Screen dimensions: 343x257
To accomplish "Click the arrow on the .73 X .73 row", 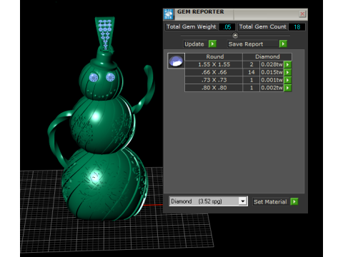I will point(288,80).
